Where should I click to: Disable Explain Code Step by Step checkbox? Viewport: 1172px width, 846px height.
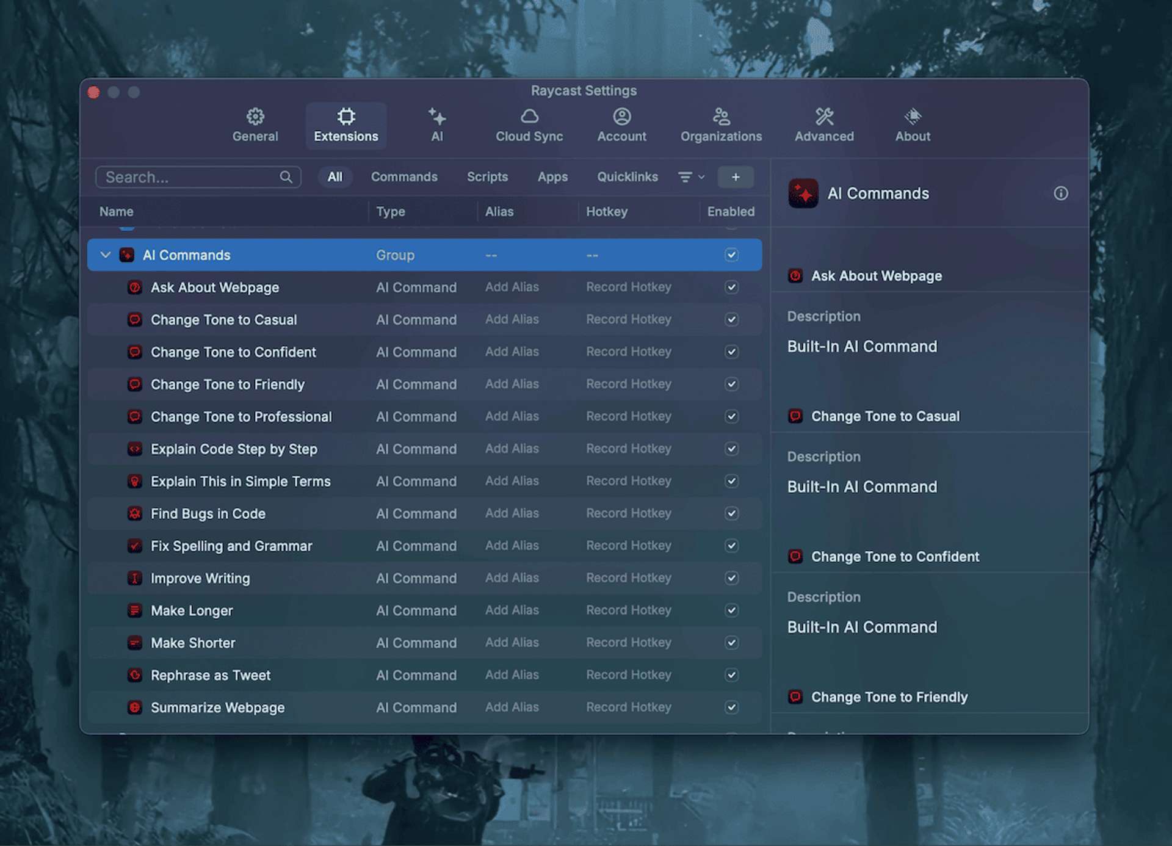731,449
